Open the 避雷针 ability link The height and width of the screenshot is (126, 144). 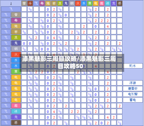point(133,88)
